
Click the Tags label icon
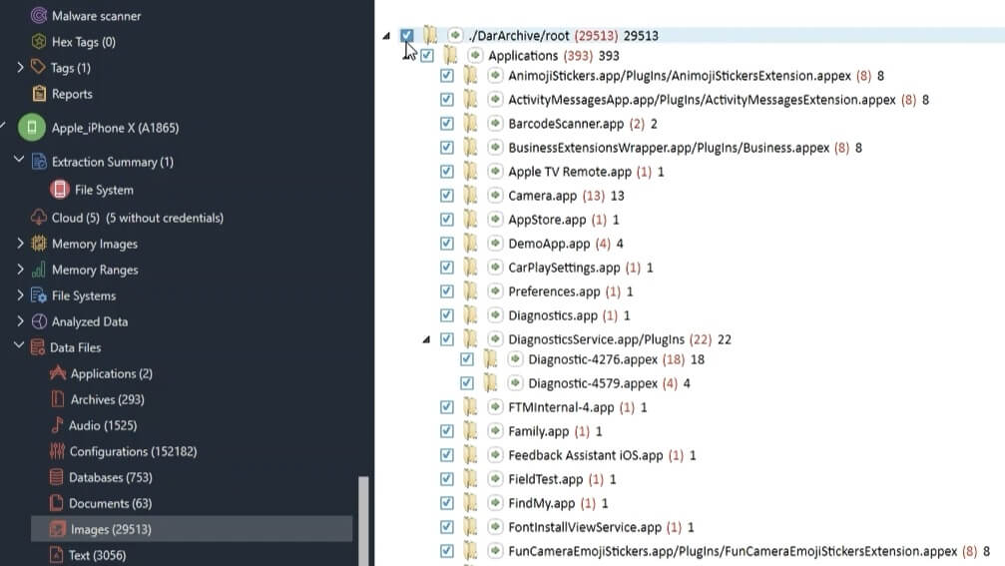(39, 67)
